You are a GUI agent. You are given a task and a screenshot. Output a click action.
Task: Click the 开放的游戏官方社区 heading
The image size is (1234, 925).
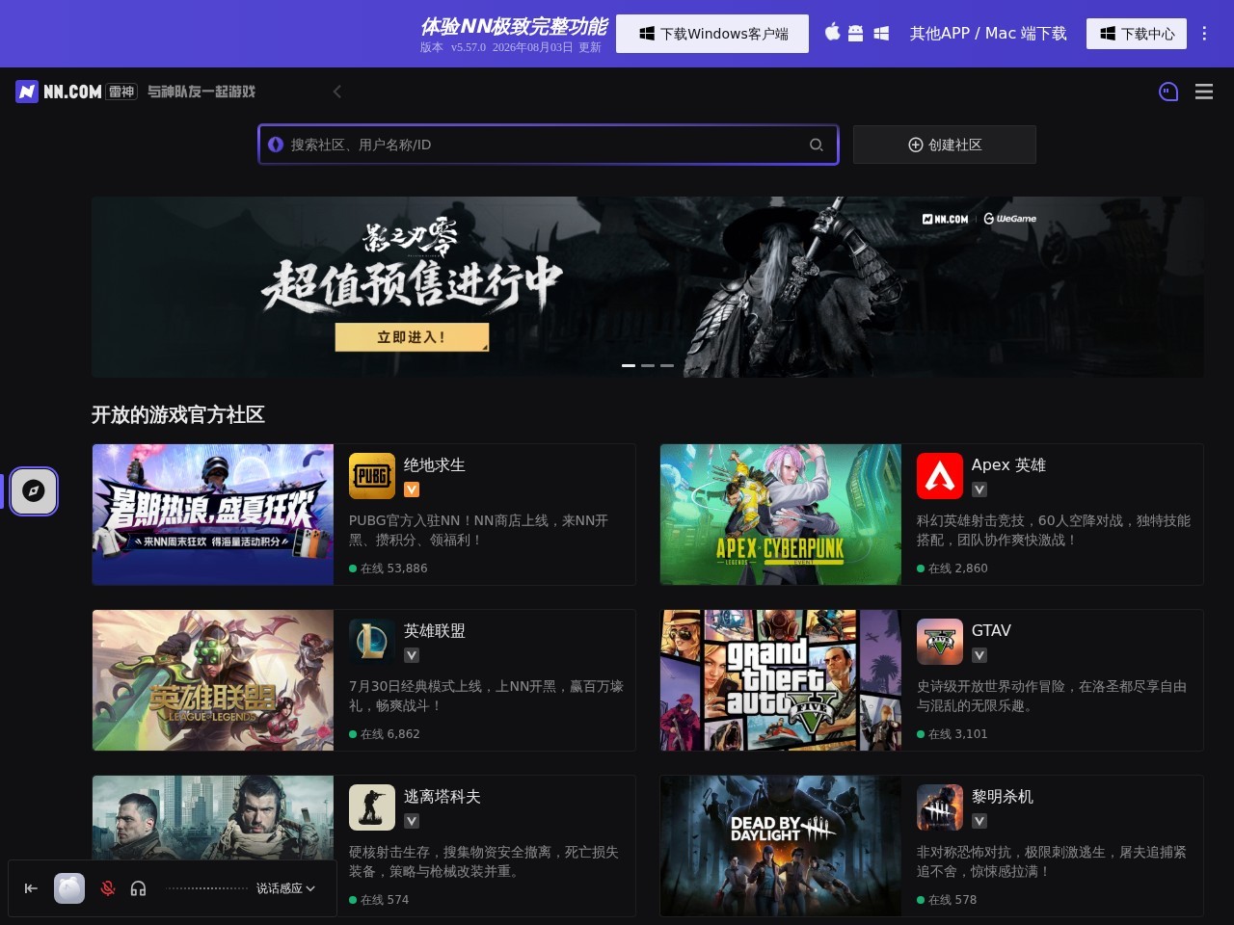pos(178,414)
